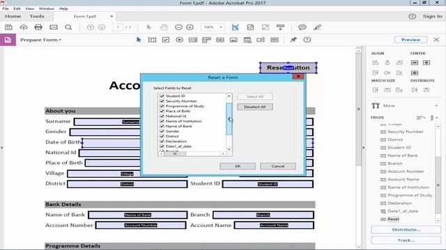
Task: Open the Edit menu
Action: click(17, 8)
